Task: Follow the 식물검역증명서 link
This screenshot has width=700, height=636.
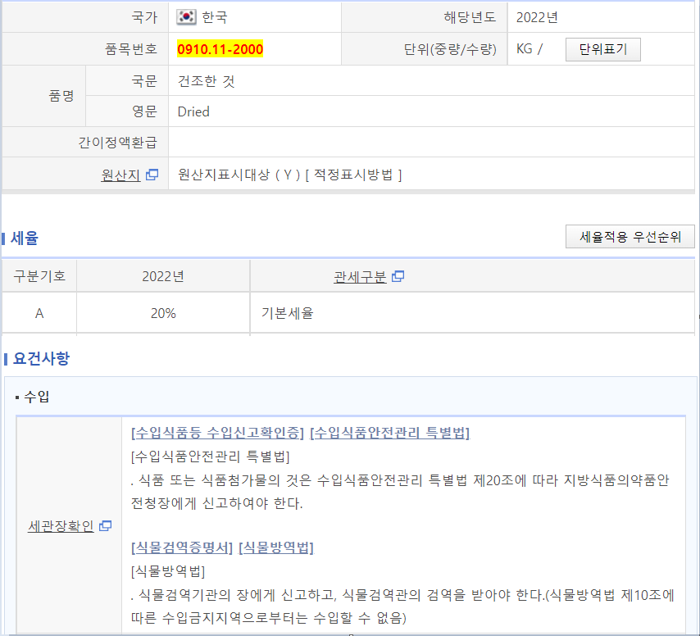Action: [182, 547]
